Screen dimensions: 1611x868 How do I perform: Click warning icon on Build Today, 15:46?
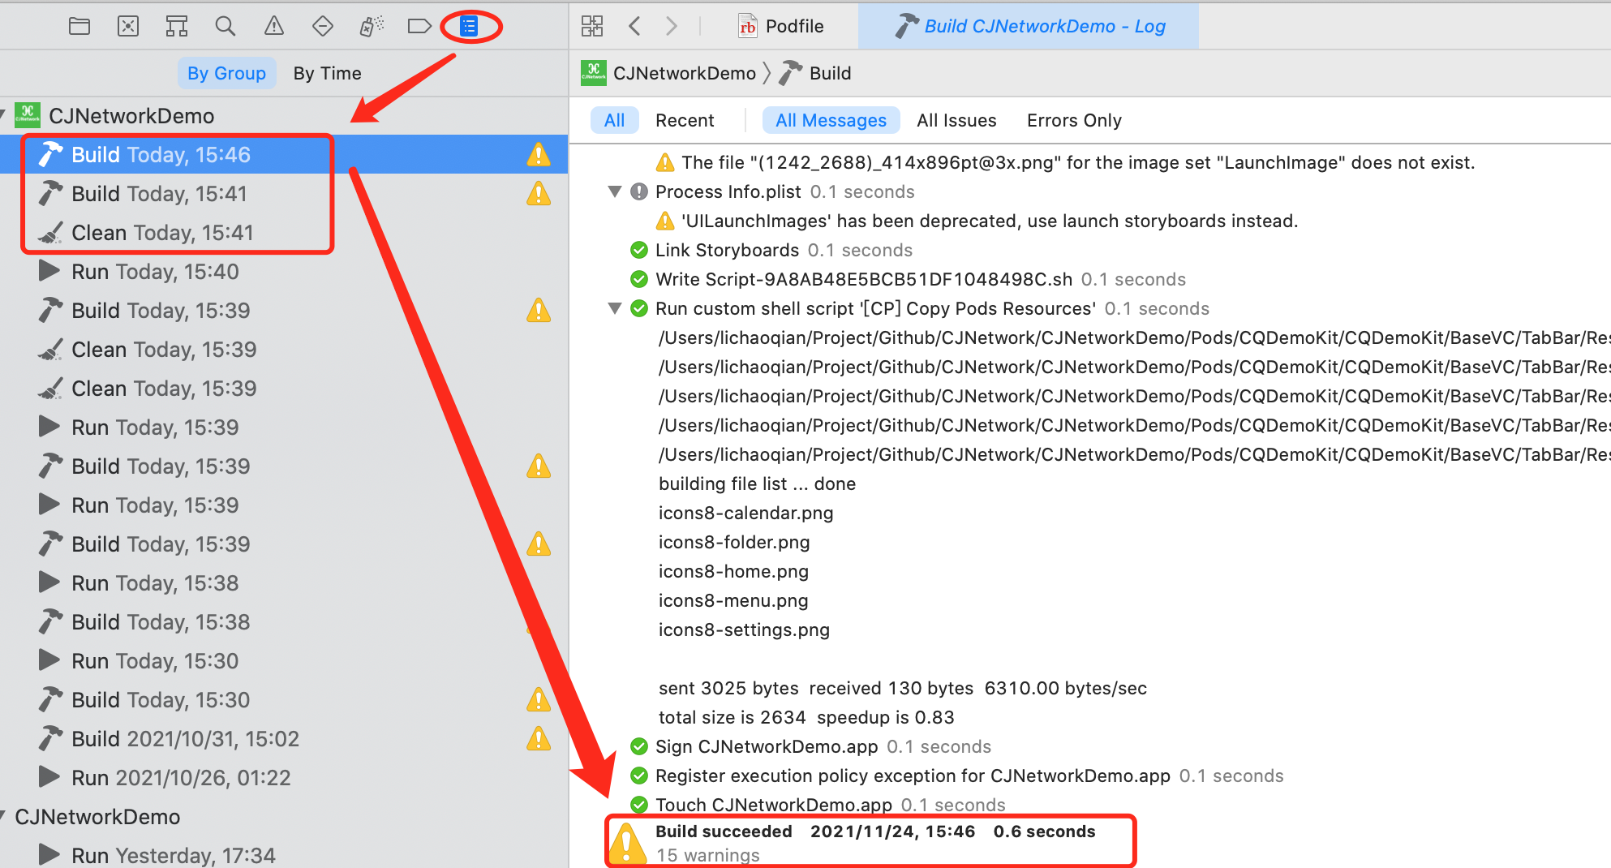[x=539, y=154]
